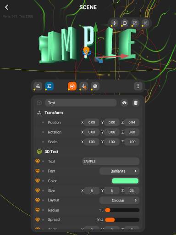
Task: Edit Position X value
Action: tap(92, 123)
